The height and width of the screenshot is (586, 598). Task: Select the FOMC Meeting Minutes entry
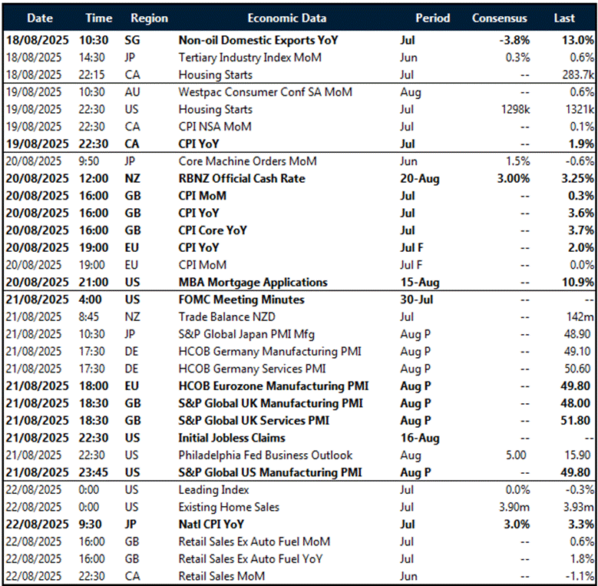click(x=241, y=300)
